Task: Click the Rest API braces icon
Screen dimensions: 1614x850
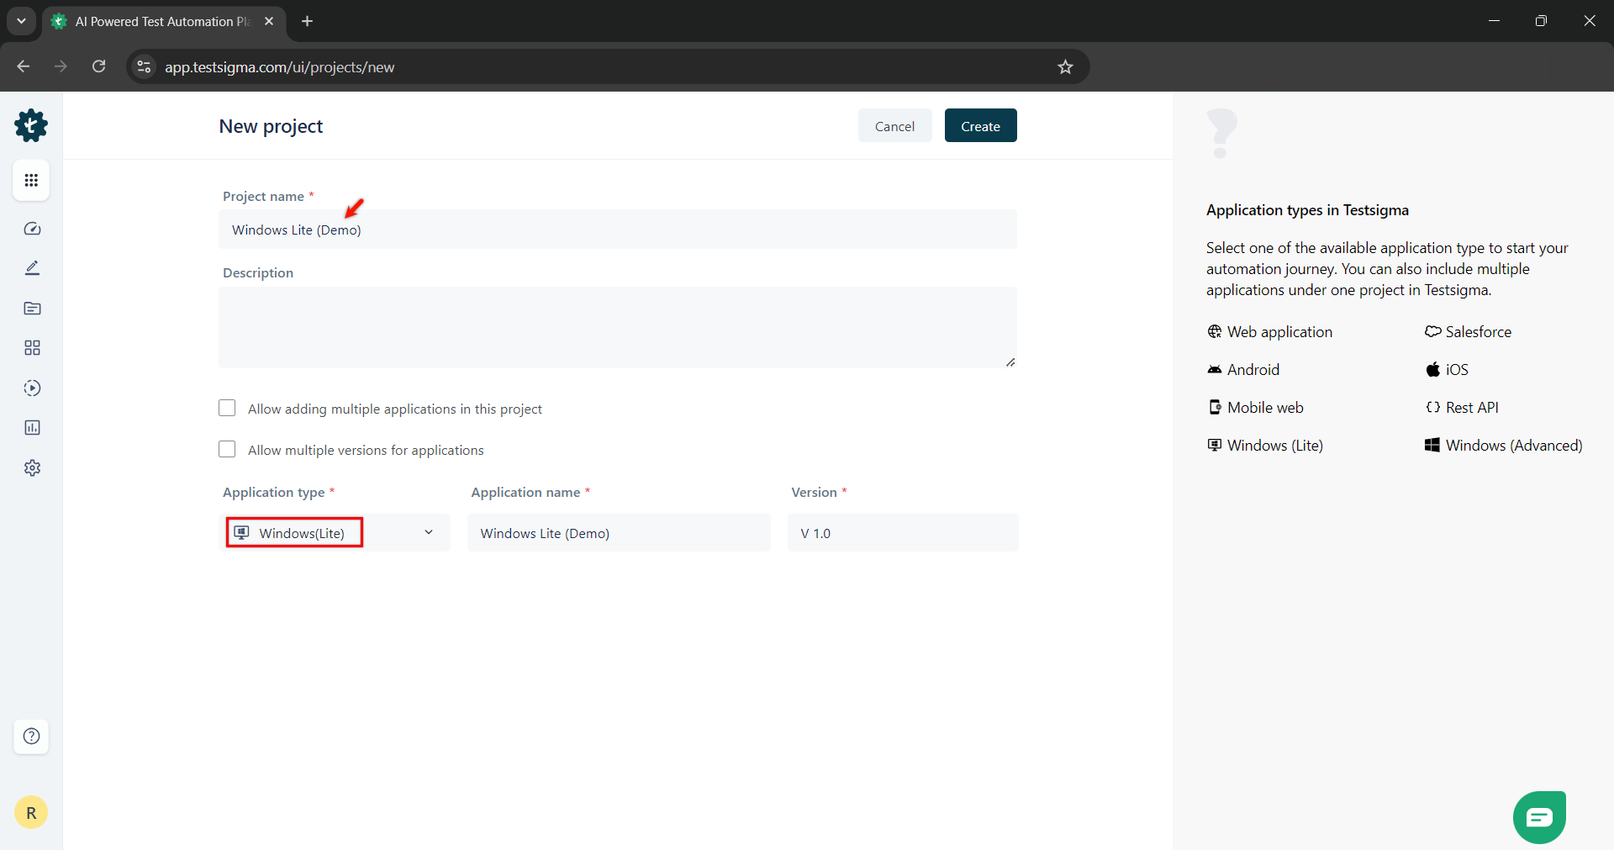Action: (1433, 408)
